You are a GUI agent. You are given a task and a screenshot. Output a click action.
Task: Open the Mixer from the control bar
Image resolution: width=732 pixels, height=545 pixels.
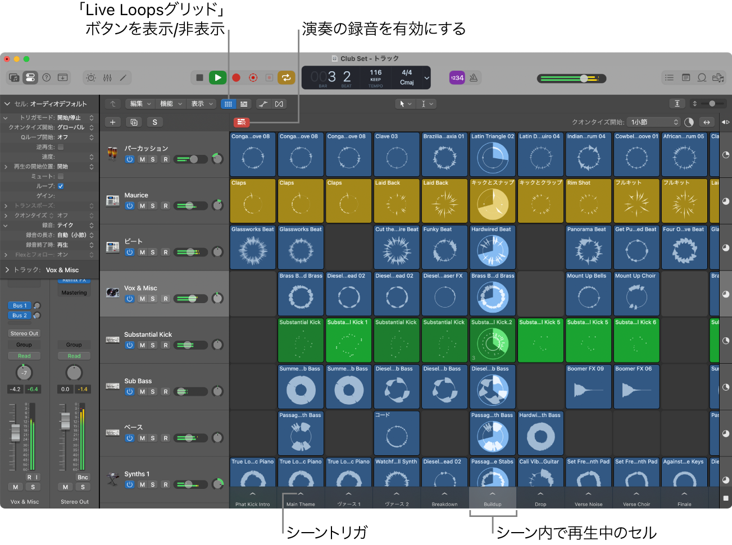(x=107, y=77)
